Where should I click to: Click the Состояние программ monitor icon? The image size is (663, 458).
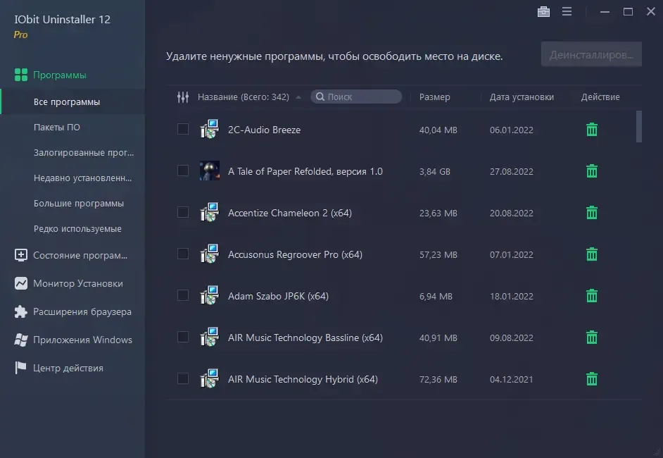pos(20,255)
